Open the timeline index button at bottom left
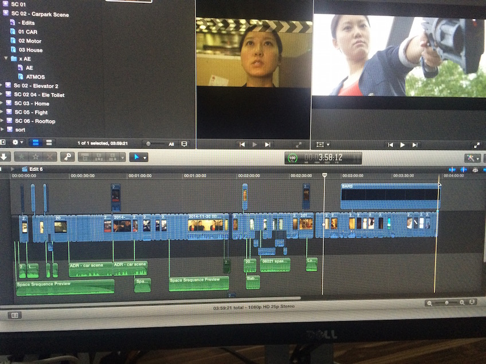Image resolution: width=486 pixels, height=364 pixels. coord(15,315)
